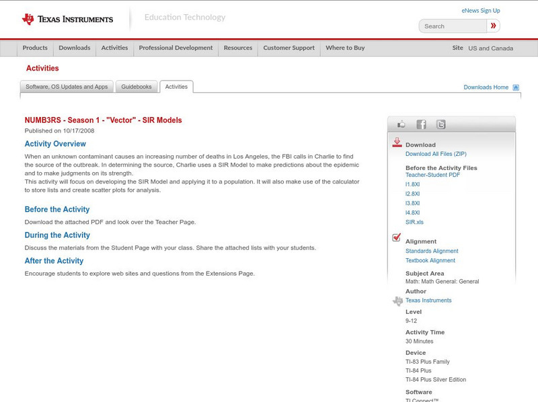Click the gray TI logo beside Author

[397, 300]
